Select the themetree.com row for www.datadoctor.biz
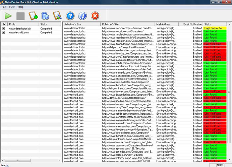Image resolution: width=232 pixels, height=167 pixels. point(145,85)
